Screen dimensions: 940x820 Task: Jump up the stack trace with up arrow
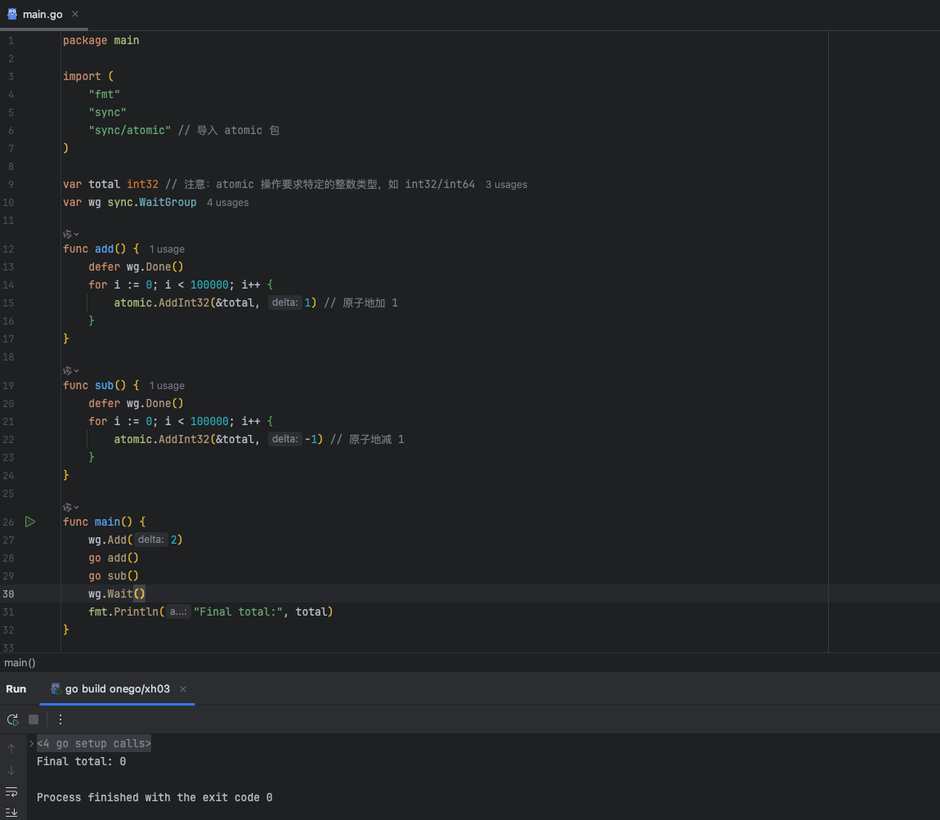11,749
